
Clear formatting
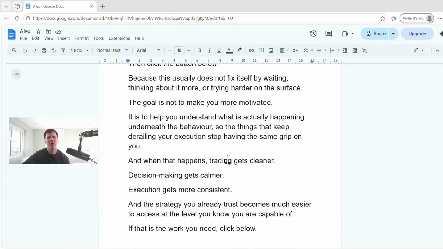click(364, 50)
